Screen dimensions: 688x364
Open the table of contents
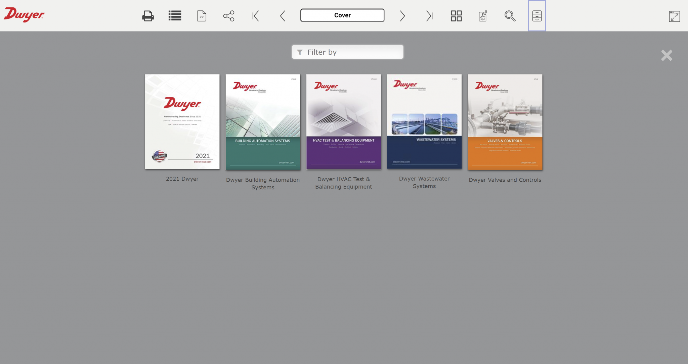175,15
